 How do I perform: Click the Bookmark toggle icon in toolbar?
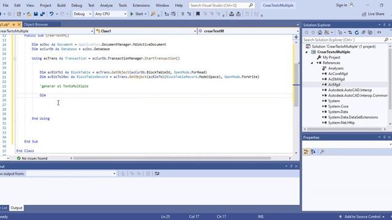pos(198,14)
